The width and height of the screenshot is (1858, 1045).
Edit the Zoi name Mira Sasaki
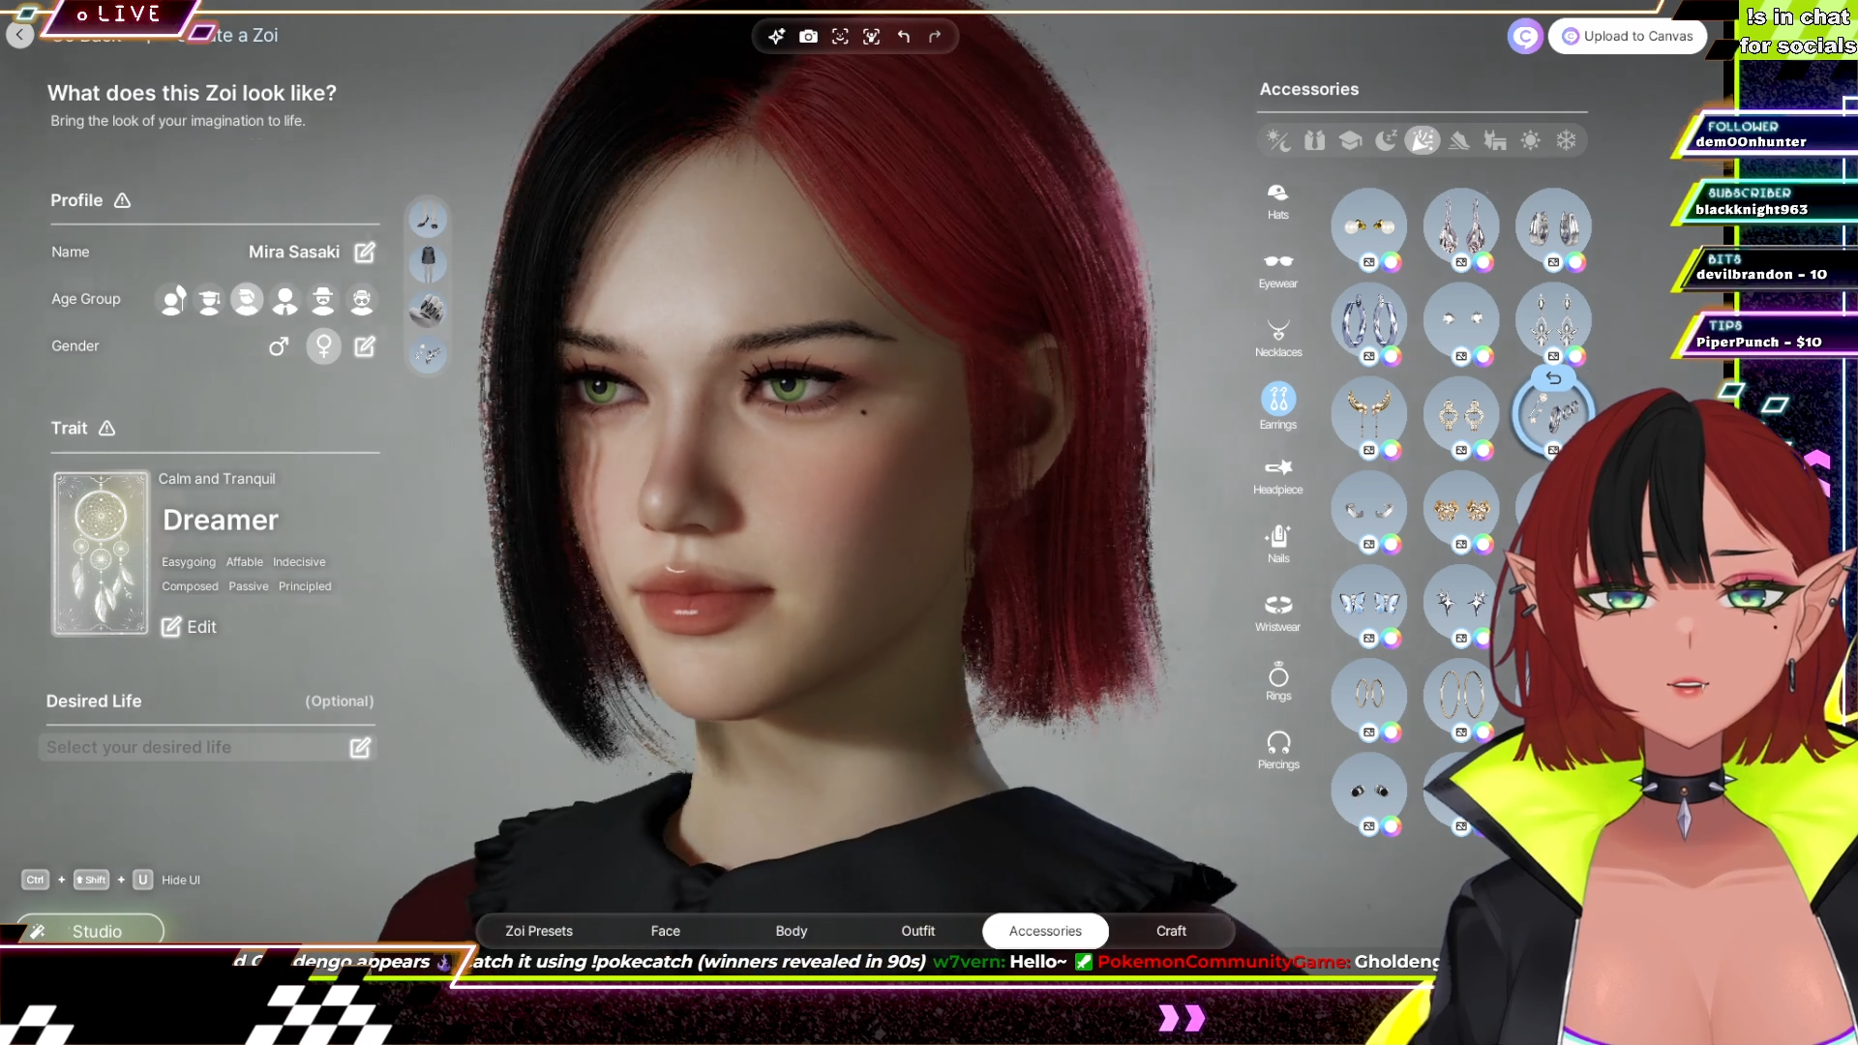click(x=365, y=253)
